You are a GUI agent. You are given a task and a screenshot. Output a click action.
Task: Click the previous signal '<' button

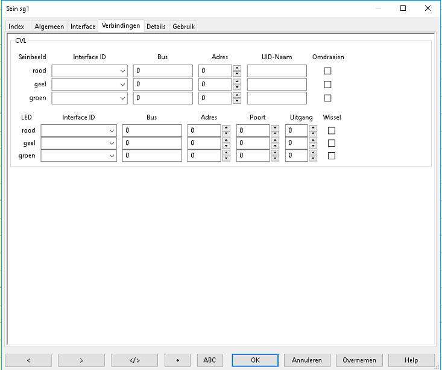click(x=28, y=360)
